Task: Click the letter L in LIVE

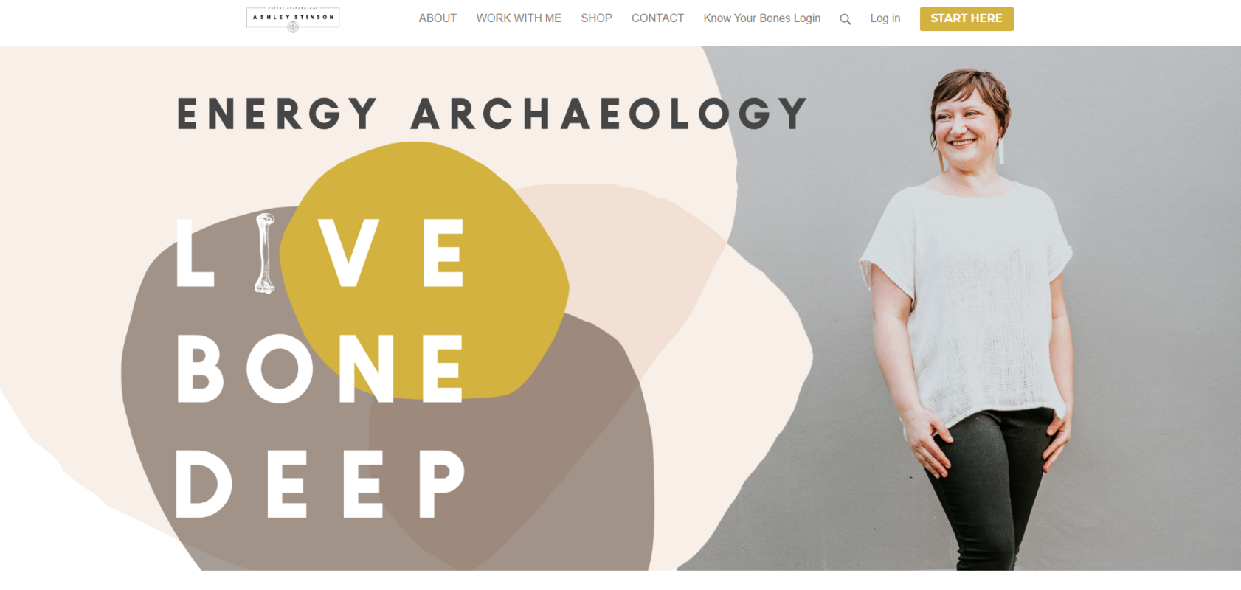Action: coord(195,252)
